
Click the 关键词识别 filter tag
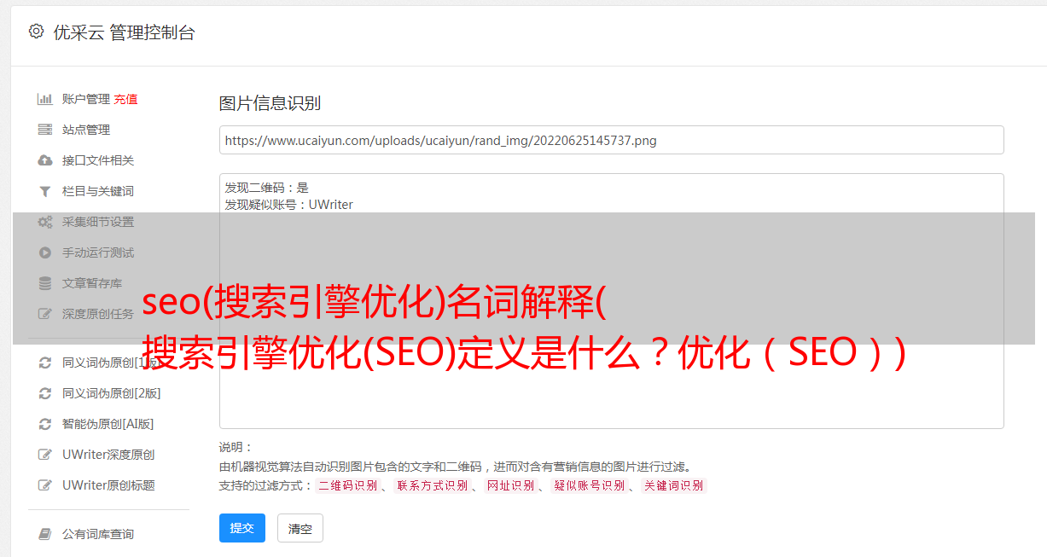[x=673, y=485]
